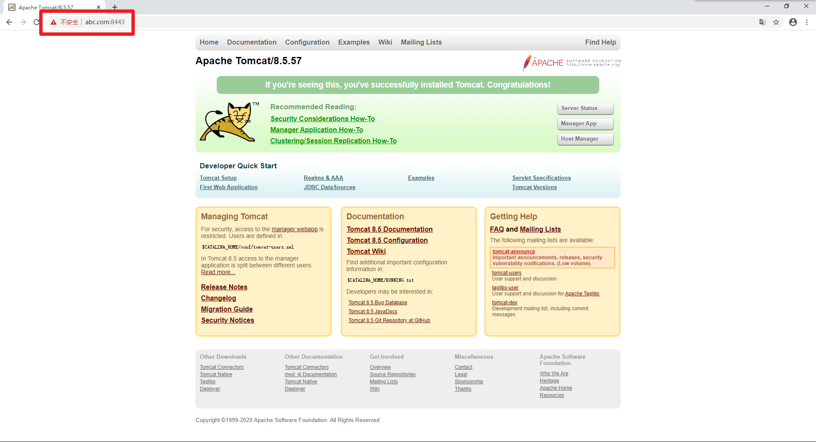Open Tomcat 8.5 Git Repository at GitHub
This screenshot has width=816, height=442.
click(x=389, y=320)
